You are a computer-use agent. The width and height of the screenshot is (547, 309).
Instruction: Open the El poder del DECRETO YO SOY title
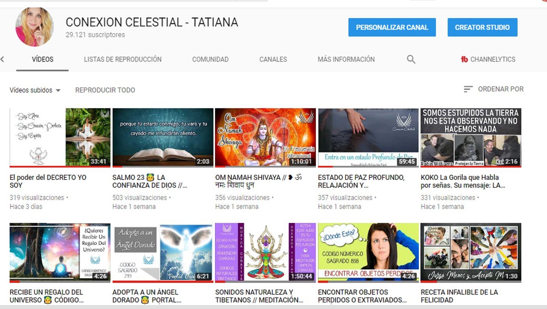click(x=48, y=181)
